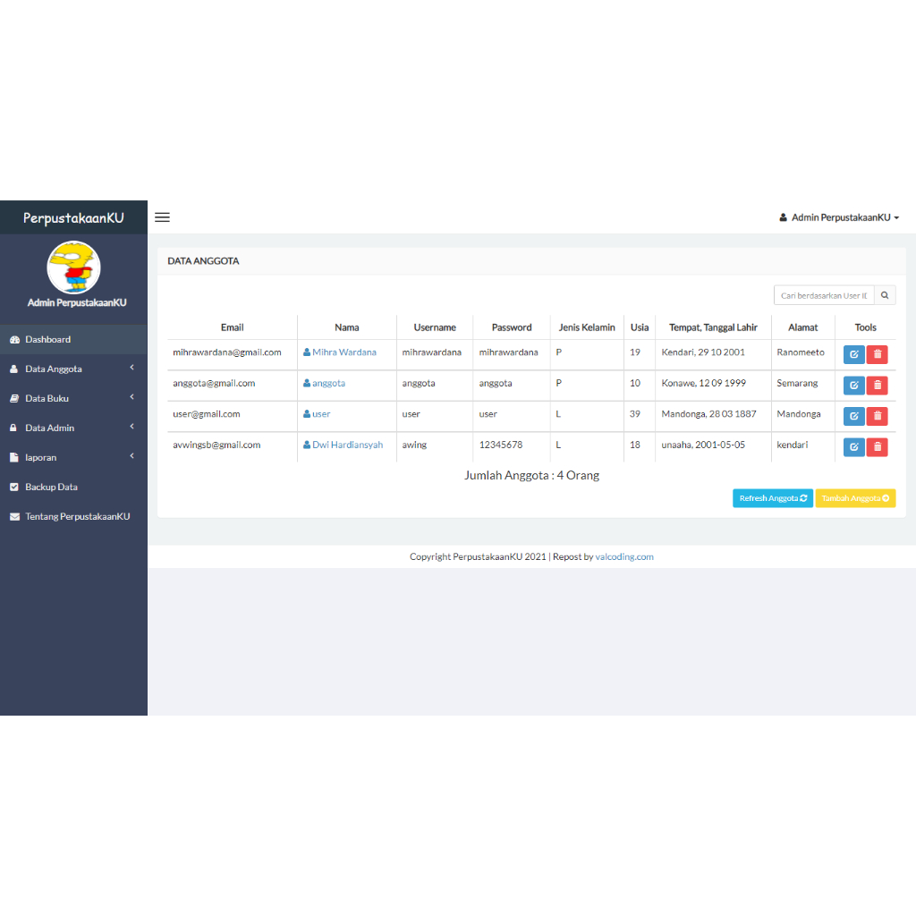Toggle the hamburger sidebar menu icon
The width and height of the screenshot is (916, 916).
coord(162,217)
